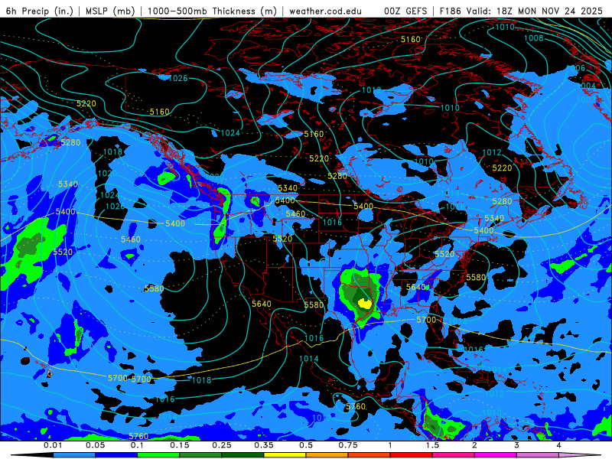Click the '5640' thickness label near Baja California
This screenshot has height=459, width=612.
pos(262,304)
